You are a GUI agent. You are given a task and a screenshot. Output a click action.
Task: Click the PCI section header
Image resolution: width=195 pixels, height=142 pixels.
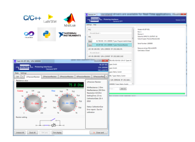(110, 30)
